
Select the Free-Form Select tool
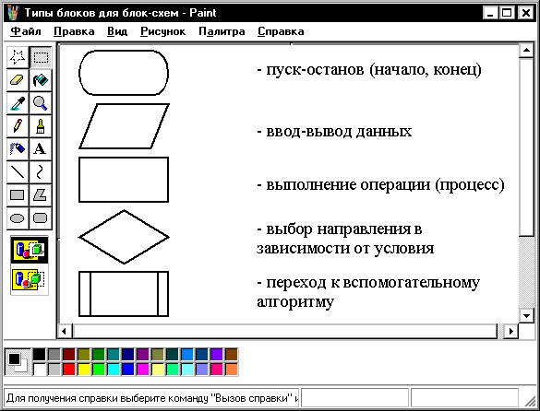pos(18,57)
